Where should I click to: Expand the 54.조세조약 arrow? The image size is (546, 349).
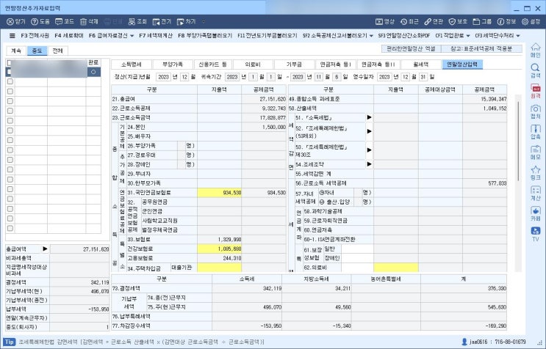[369, 164]
